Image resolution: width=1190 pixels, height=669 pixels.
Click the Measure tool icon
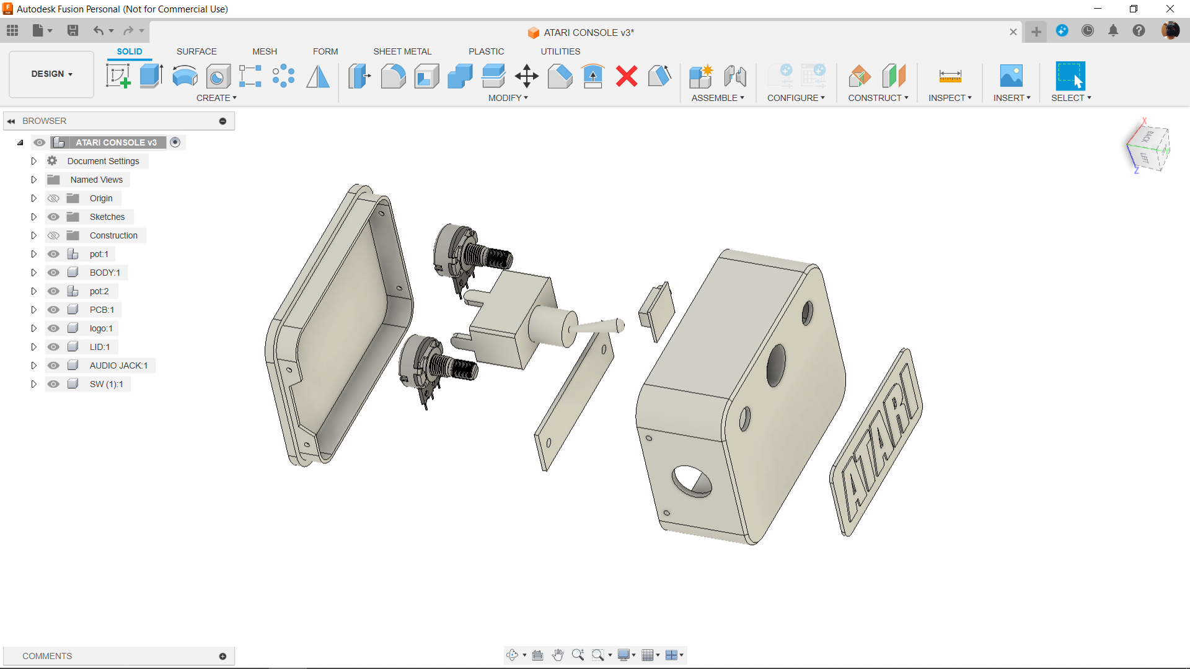click(950, 76)
